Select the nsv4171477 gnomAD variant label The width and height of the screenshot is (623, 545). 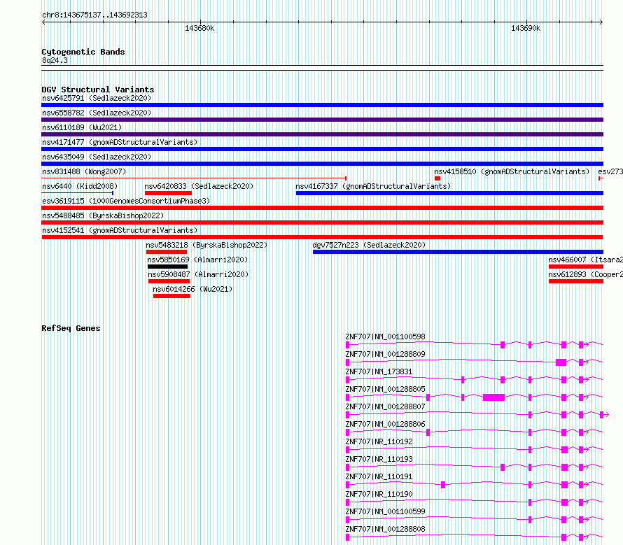pyautogui.click(x=120, y=142)
